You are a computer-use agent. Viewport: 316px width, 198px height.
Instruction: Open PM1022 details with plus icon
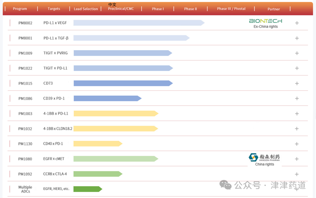click(x=297, y=68)
